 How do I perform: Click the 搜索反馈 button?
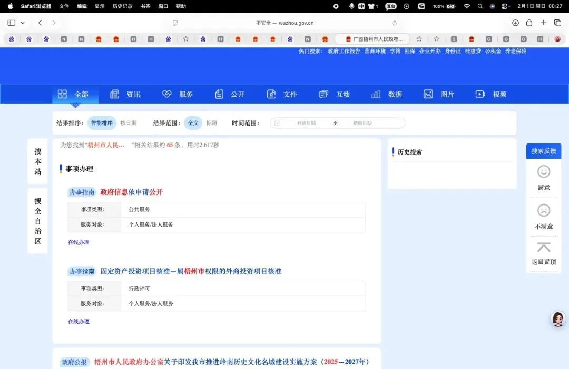544,151
